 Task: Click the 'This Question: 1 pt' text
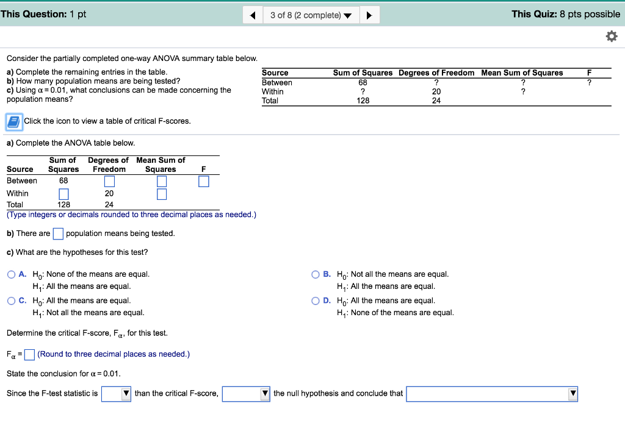(x=43, y=15)
